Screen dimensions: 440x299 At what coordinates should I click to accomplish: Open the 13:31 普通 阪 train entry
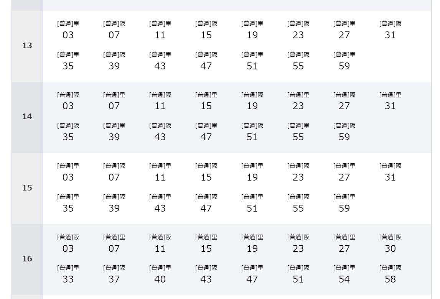[390, 30]
